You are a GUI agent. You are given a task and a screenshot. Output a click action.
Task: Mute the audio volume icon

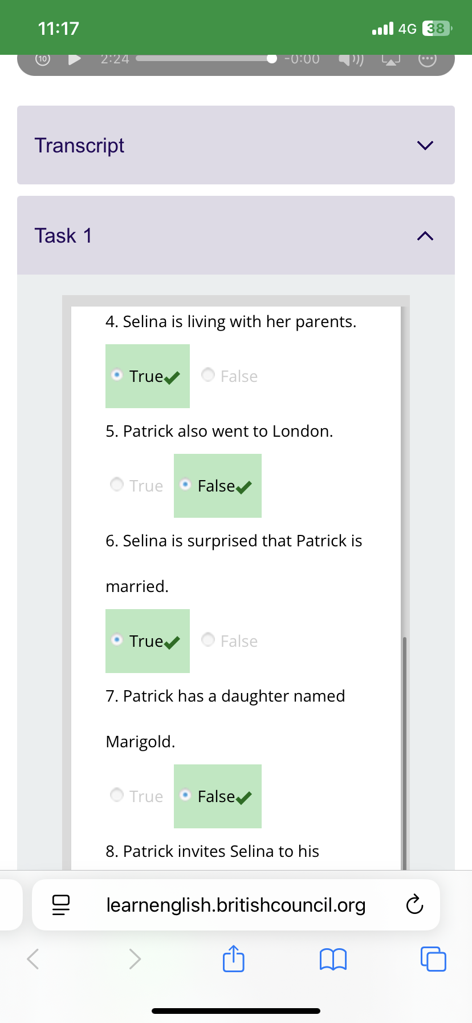coord(351,59)
